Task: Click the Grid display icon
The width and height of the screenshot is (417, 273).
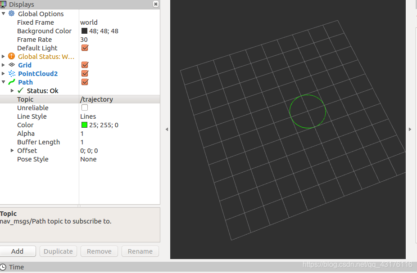Action: click(x=11, y=65)
